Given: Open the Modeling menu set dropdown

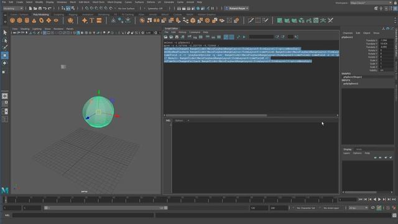Looking at the screenshot, I should (x=13, y=8).
